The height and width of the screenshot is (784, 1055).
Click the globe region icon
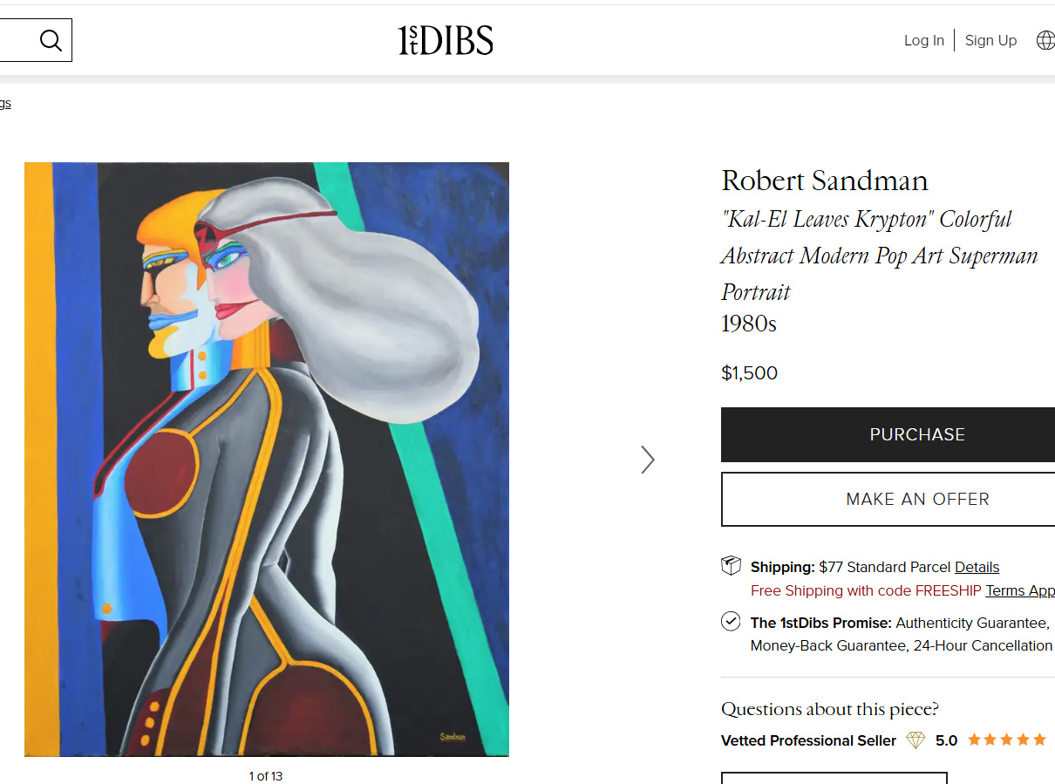(x=1045, y=40)
